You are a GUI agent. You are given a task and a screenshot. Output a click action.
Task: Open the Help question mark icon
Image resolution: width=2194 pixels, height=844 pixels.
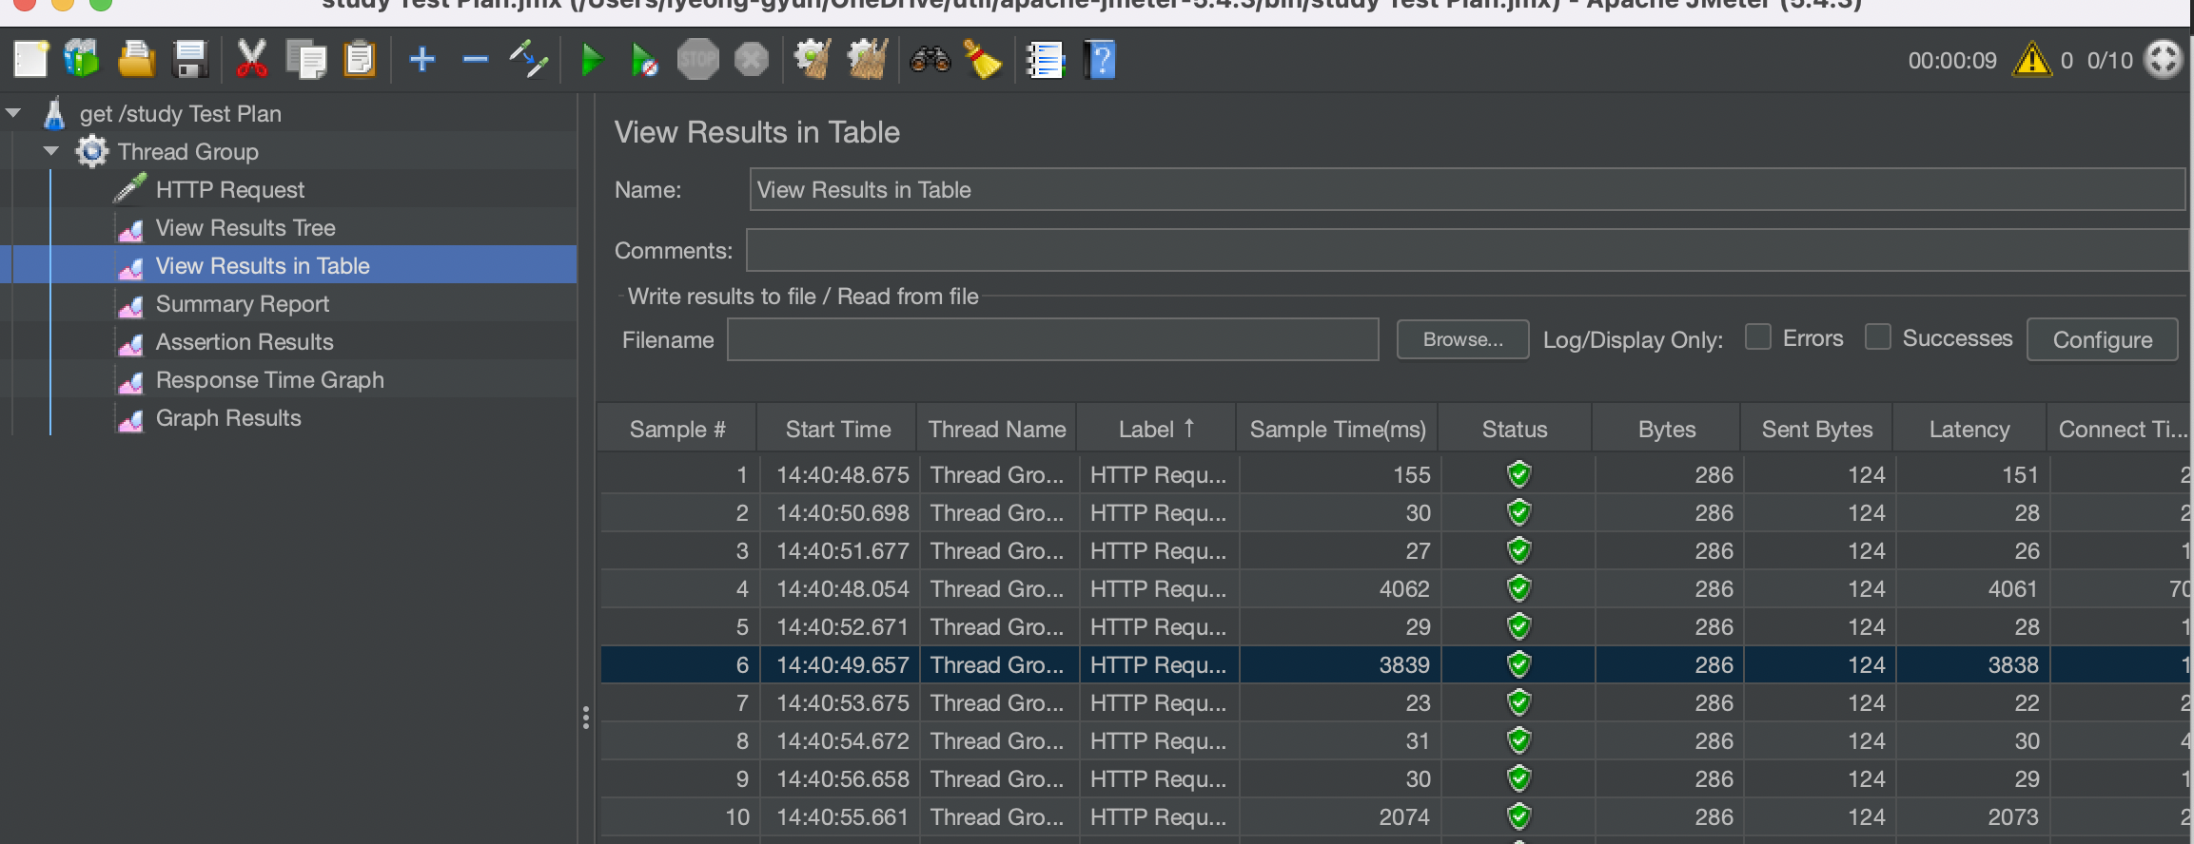pyautogui.click(x=1100, y=61)
